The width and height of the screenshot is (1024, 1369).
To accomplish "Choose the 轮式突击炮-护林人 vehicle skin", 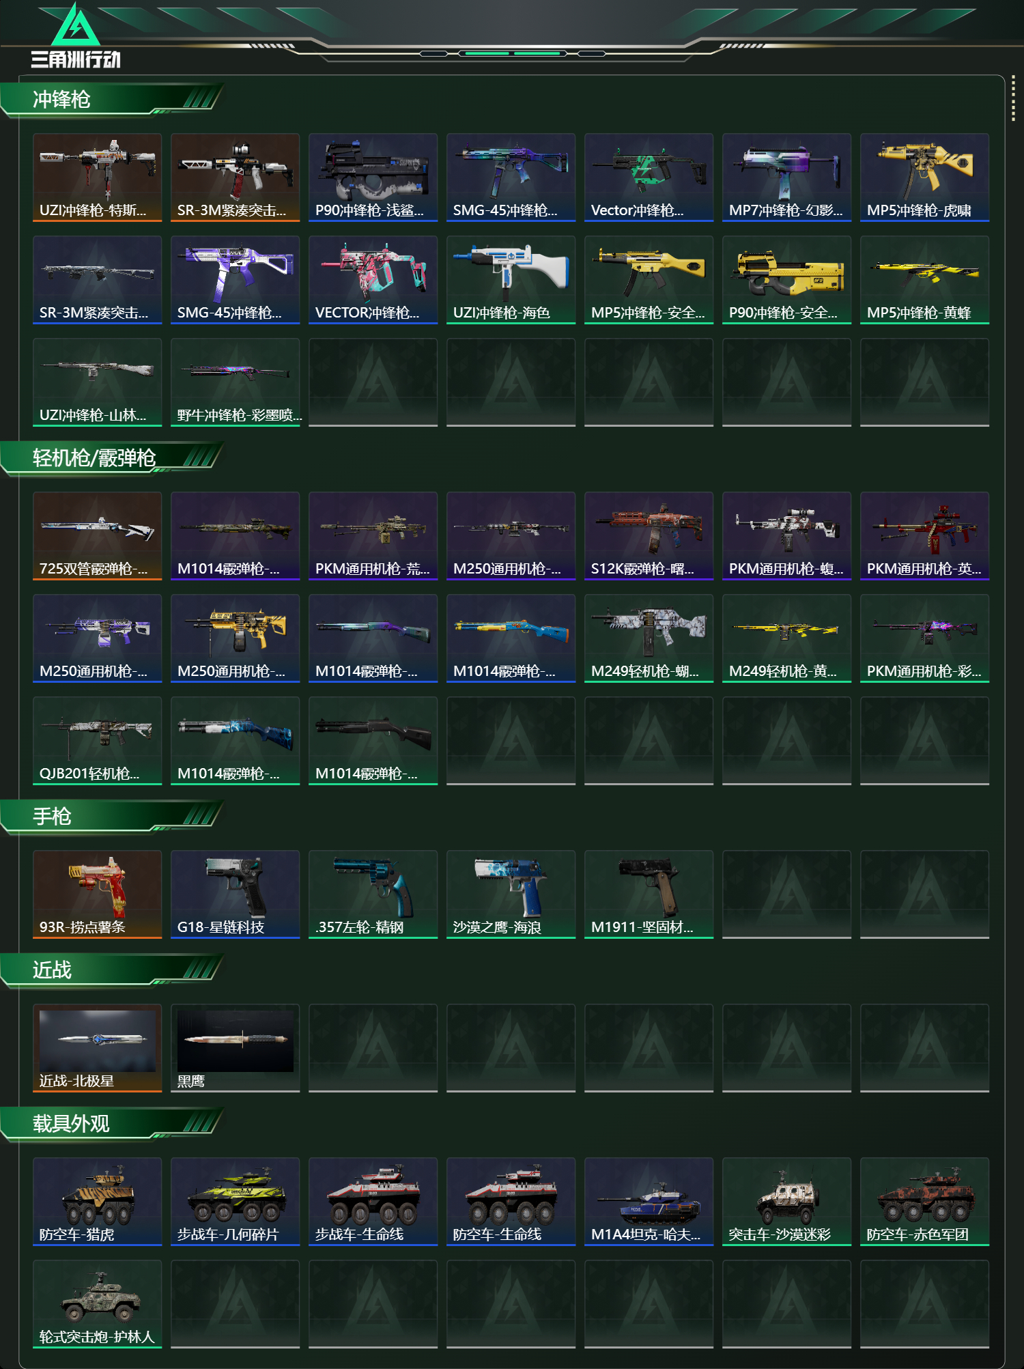I will tap(97, 1304).
